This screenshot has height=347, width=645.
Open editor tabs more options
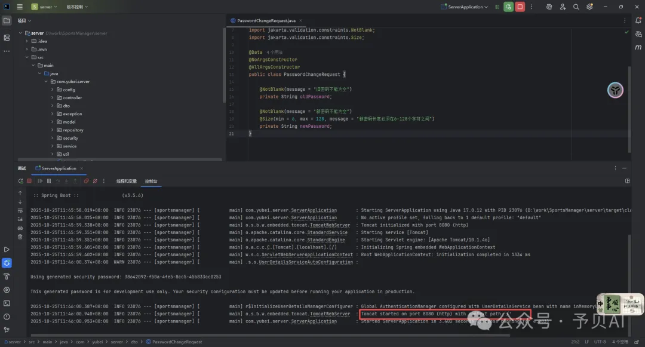click(x=625, y=20)
